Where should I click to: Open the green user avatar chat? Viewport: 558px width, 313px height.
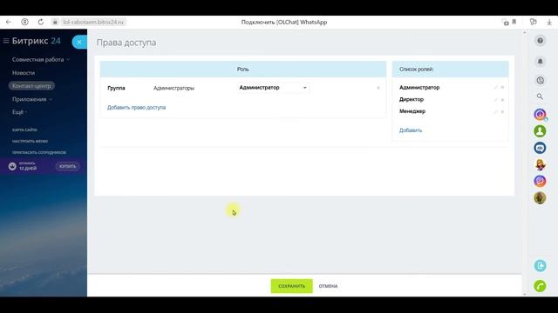[541, 131]
